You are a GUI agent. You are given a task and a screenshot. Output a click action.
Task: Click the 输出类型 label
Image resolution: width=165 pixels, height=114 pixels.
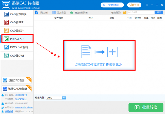point(39,98)
